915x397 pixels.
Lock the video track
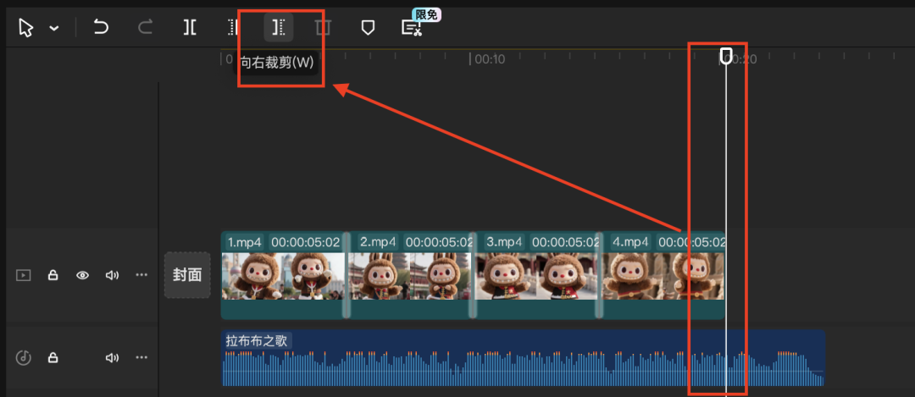[x=53, y=275]
